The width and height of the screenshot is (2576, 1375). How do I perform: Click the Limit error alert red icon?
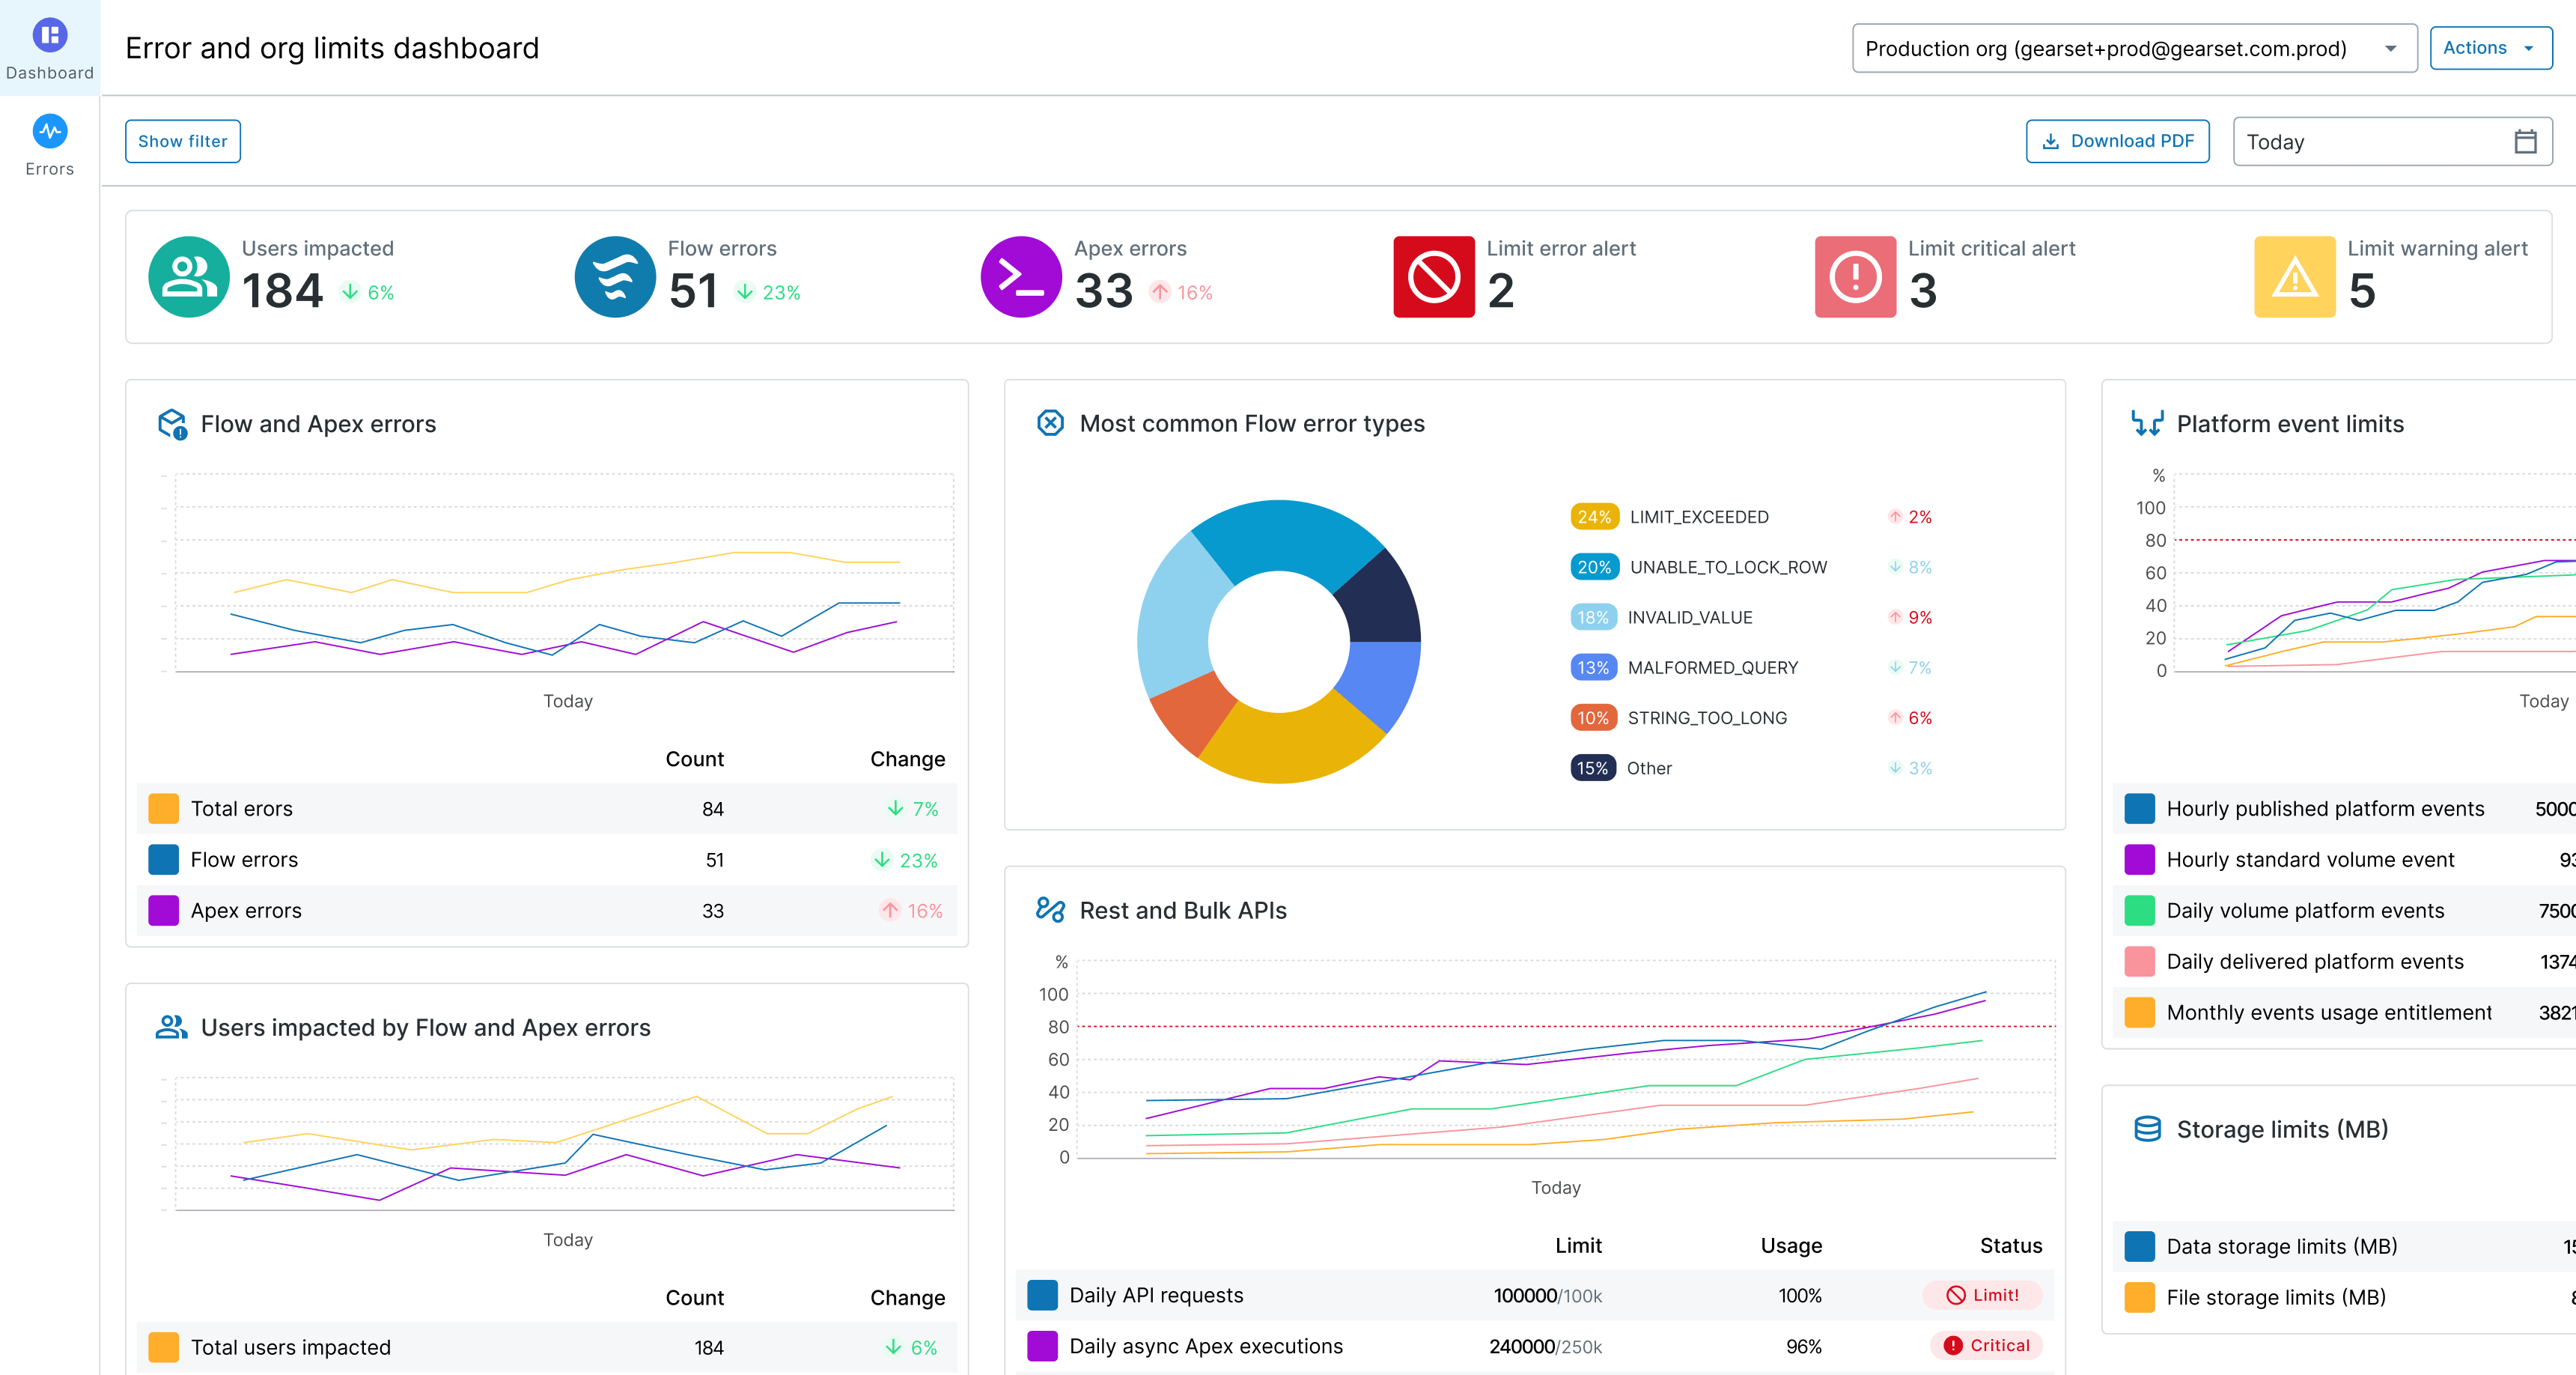click(1433, 277)
